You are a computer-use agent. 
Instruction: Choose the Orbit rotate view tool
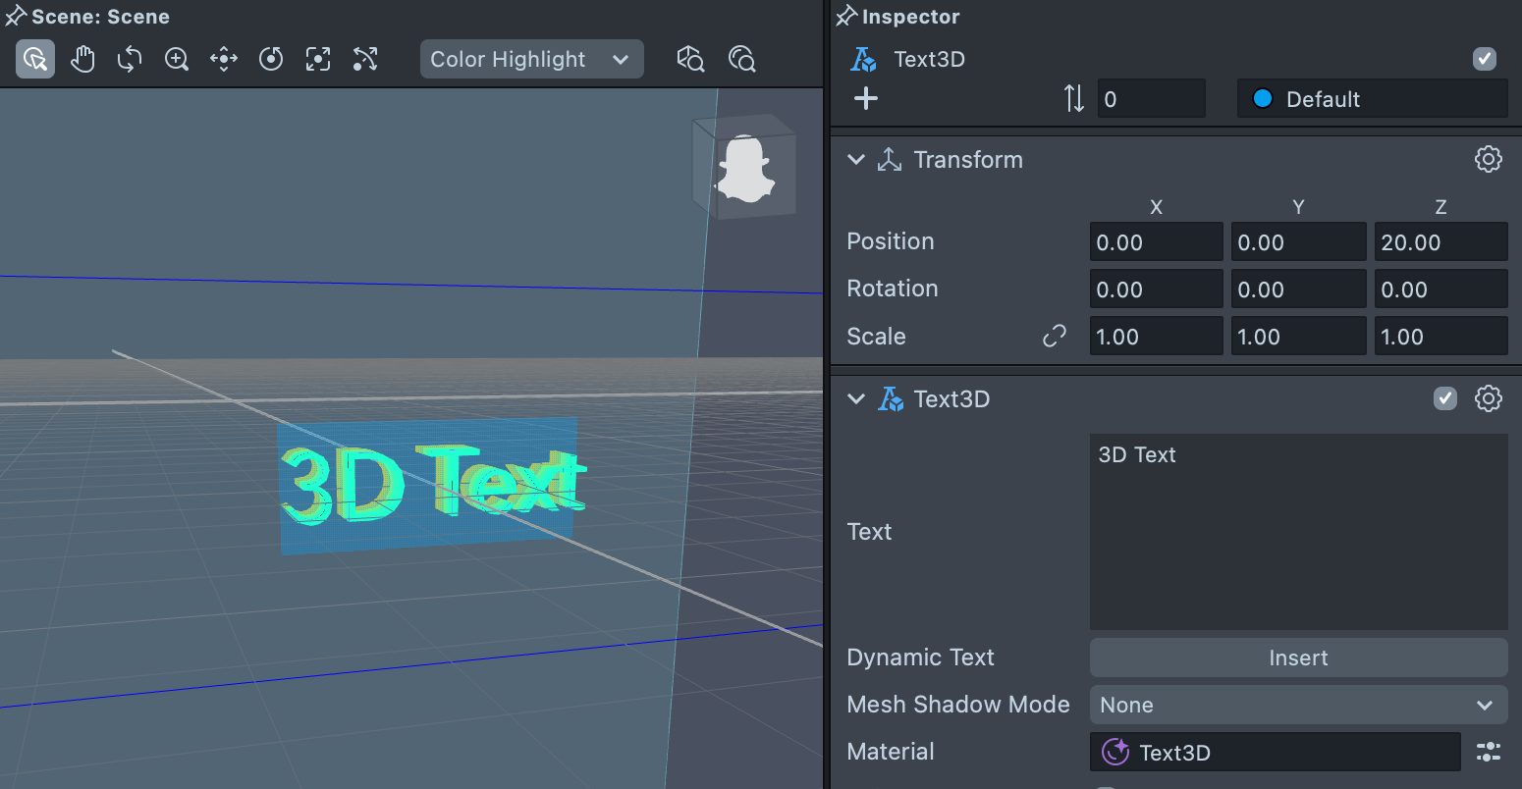[x=130, y=60]
